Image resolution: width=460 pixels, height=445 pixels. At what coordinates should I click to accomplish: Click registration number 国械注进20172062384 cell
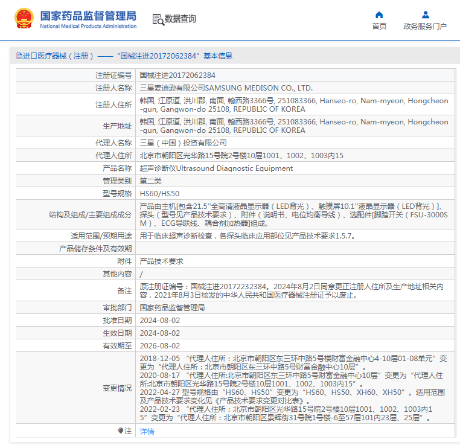pos(177,75)
